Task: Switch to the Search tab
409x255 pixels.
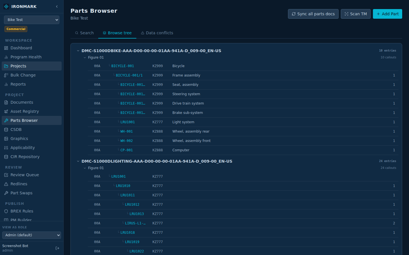Action: click(84, 33)
